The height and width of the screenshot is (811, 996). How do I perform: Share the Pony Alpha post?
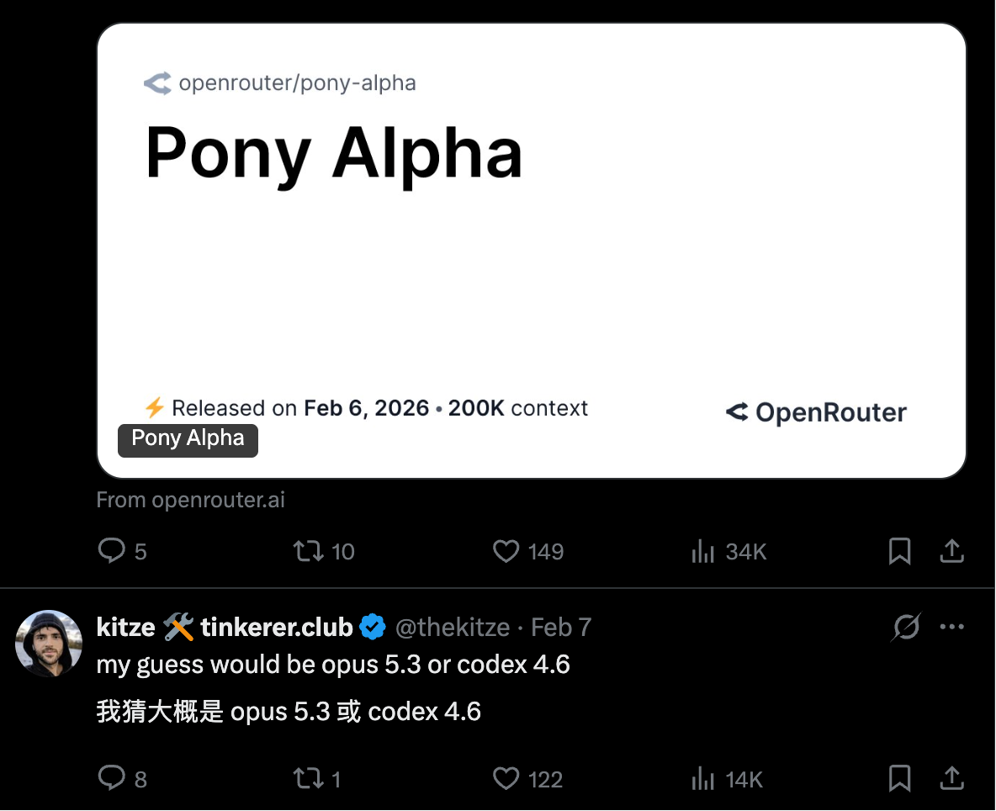[x=951, y=551]
